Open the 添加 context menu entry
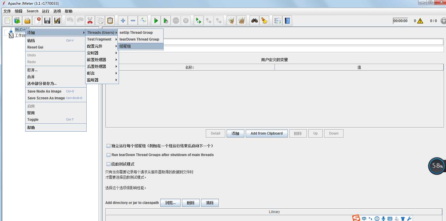The height and width of the screenshot is (221, 446). [56, 33]
